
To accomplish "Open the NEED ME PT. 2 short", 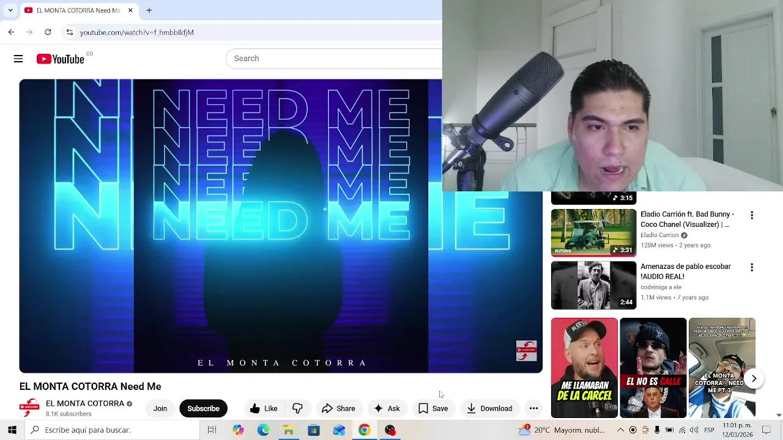I will [722, 368].
